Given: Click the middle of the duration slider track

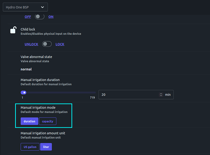Looking at the screenshot, I should [x=58, y=92].
